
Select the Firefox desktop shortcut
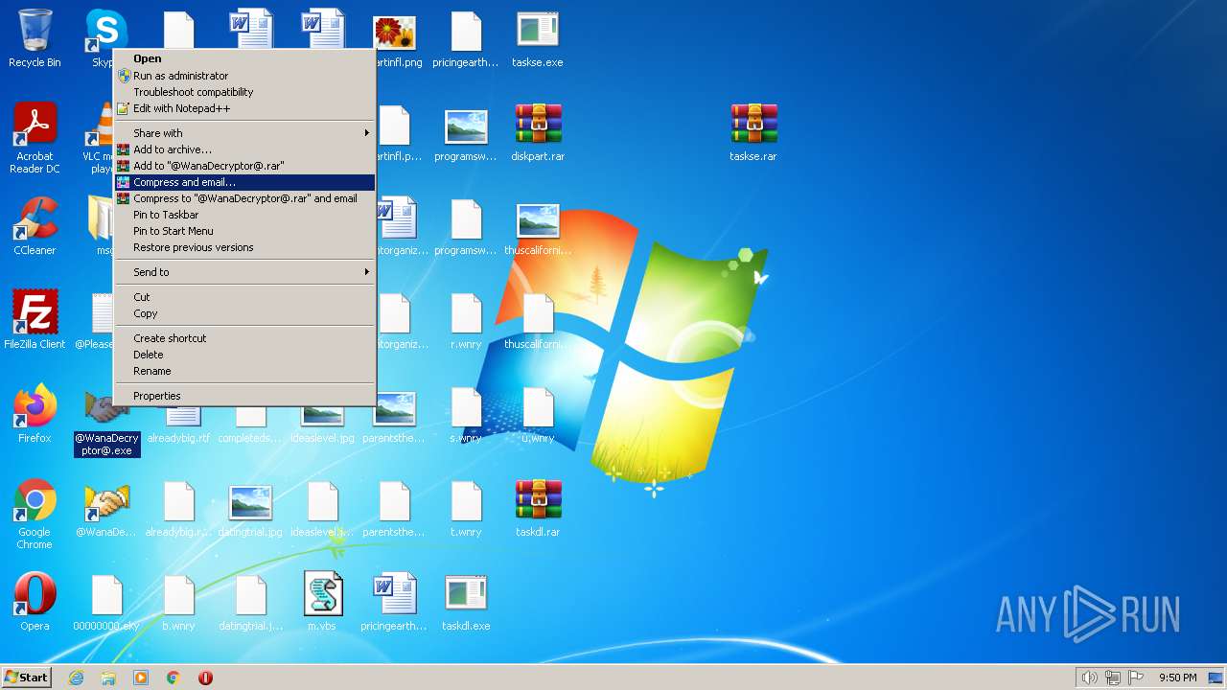click(35, 414)
